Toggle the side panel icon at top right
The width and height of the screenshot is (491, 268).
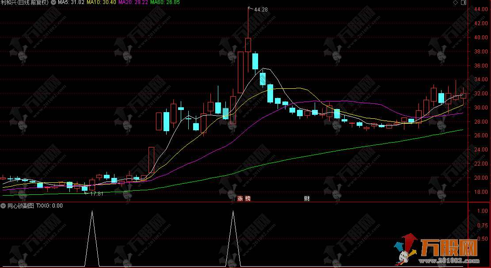tap(464, 3)
